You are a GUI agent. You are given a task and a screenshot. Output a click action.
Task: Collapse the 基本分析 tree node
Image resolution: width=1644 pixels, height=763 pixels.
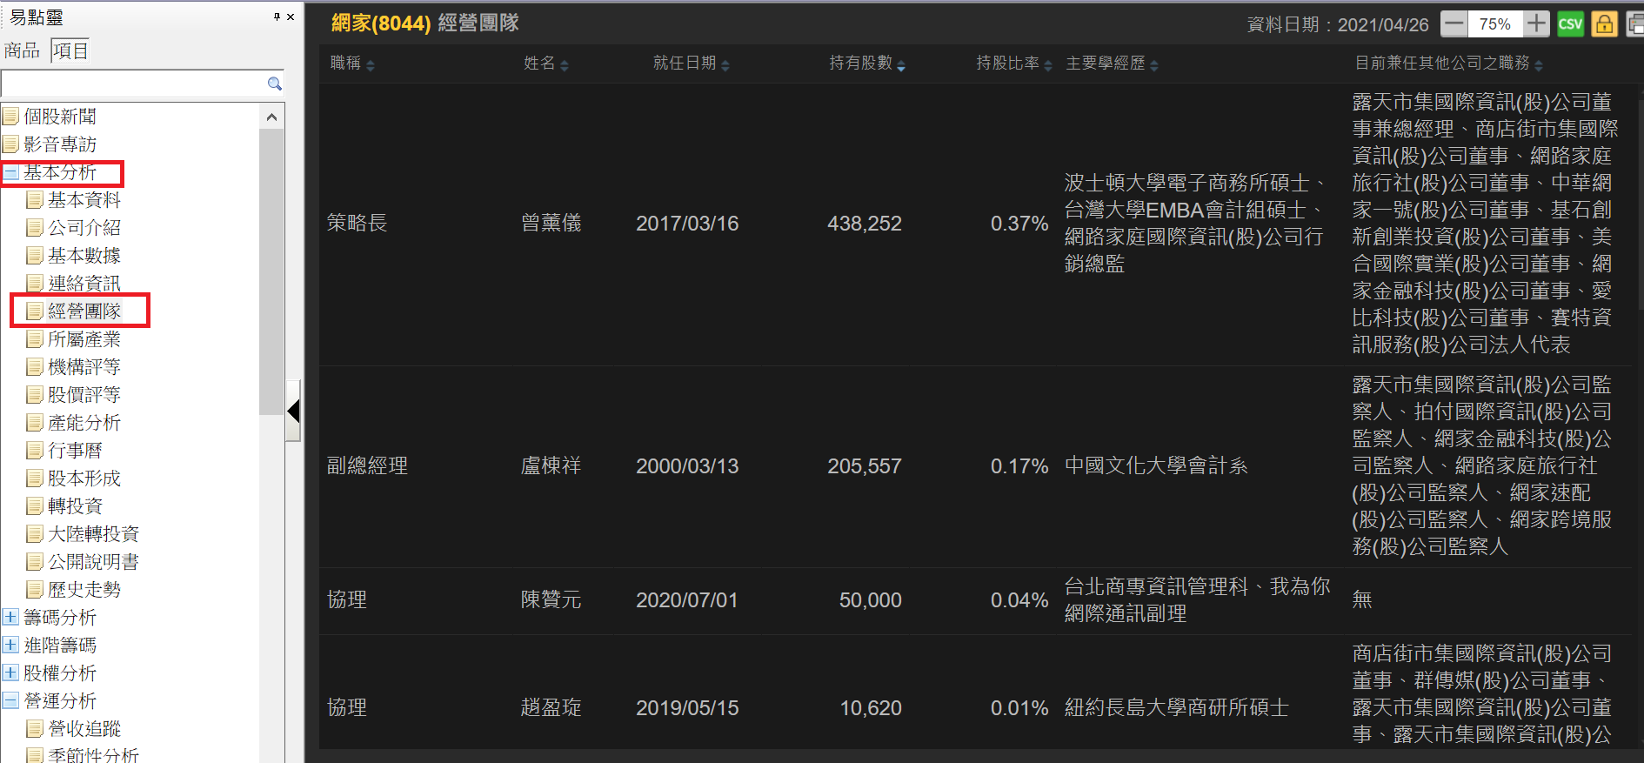click(x=10, y=173)
